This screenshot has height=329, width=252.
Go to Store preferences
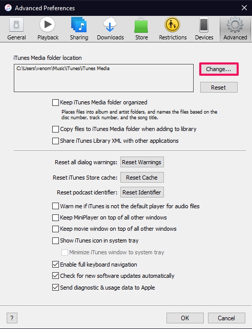click(141, 29)
